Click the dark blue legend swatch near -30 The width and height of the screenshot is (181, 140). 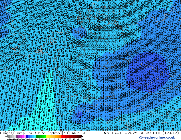pyautogui.click(x=27, y=136)
